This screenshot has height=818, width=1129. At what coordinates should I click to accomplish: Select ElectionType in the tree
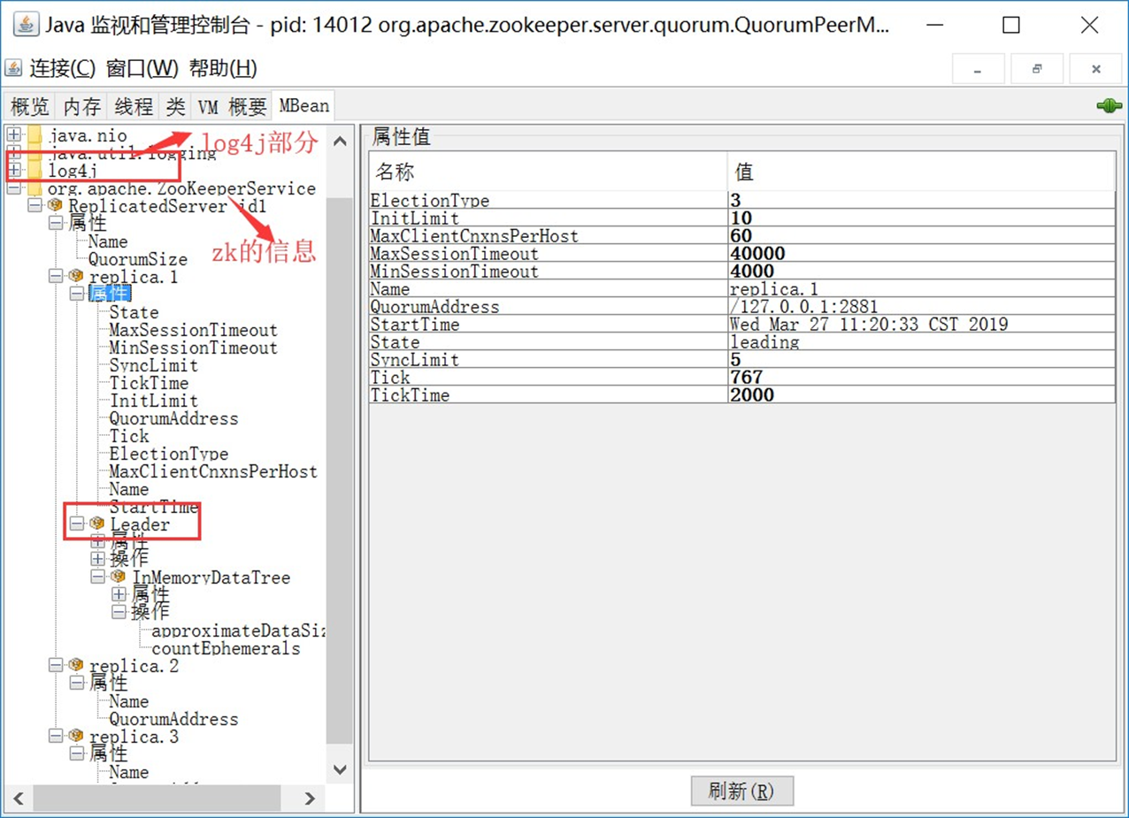(x=168, y=454)
